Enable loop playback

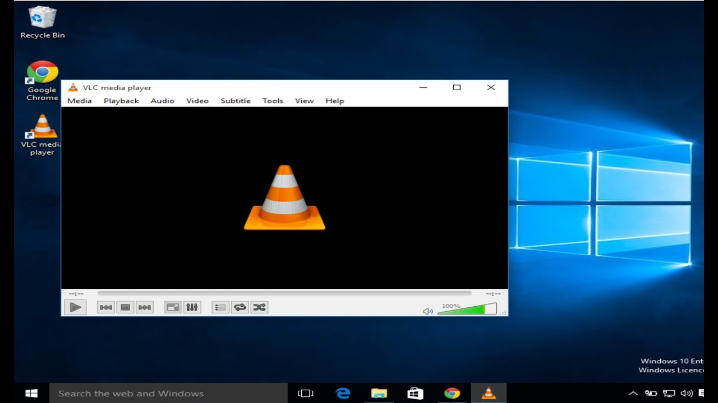coord(240,307)
